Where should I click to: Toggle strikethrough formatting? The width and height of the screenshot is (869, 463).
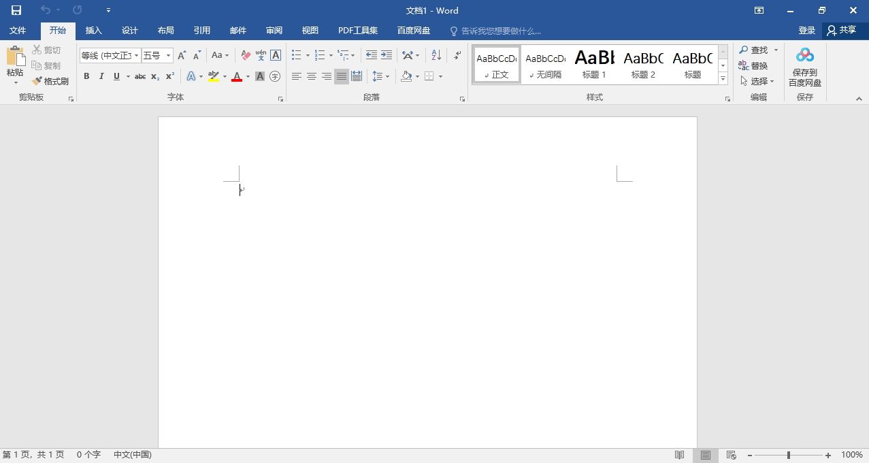139,76
